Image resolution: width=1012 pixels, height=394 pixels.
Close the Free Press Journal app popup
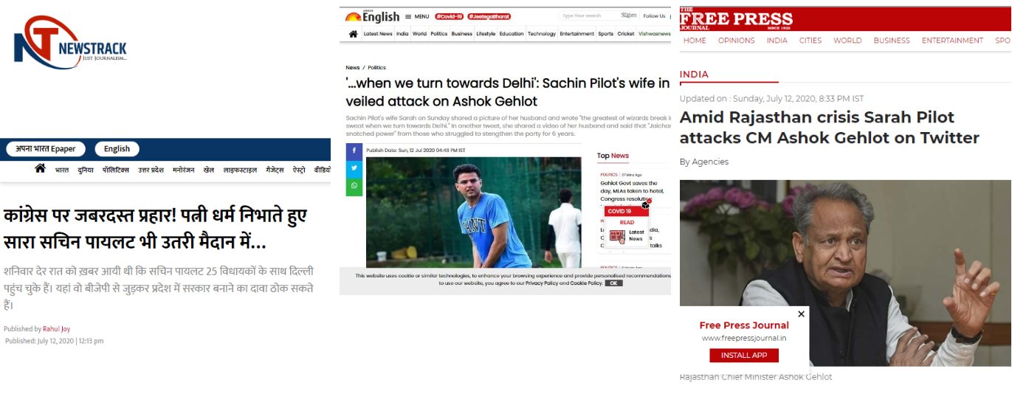801,314
